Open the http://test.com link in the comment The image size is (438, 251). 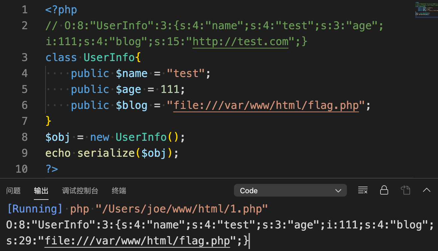pyautogui.click(x=241, y=42)
